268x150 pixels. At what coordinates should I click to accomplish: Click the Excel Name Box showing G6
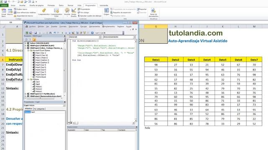pyautogui.click(x=11, y=22)
